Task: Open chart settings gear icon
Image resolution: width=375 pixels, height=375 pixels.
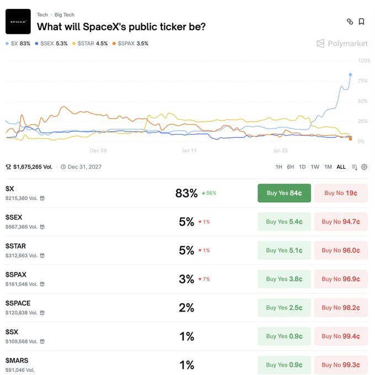Action: pyautogui.click(x=365, y=167)
